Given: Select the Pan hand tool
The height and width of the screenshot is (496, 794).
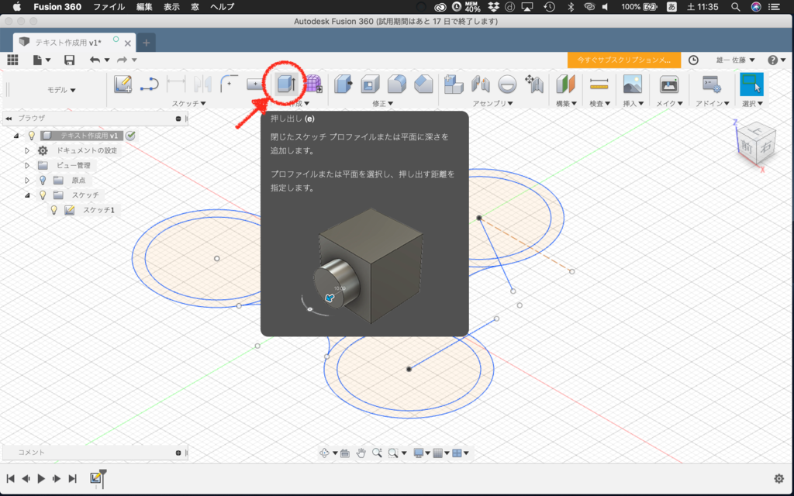Looking at the screenshot, I should click(x=361, y=453).
